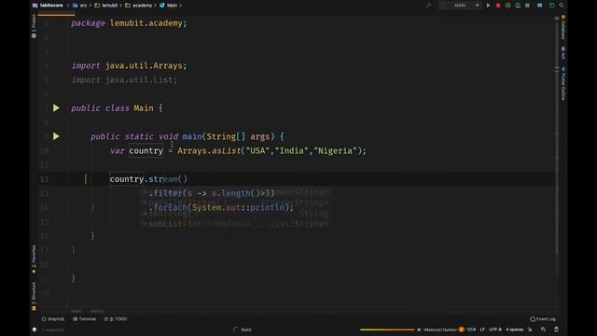The width and height of the screenshot is (597, 336).
Task: Open Search Everywhere magnifier icon
Action: pyautogui.click(x=562, y=6)
